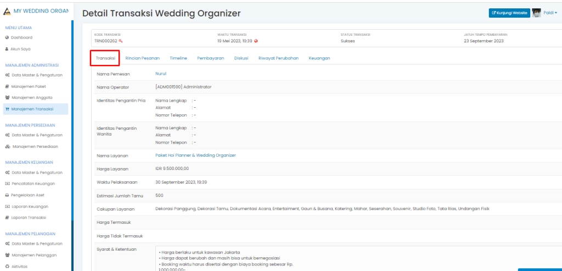The width and height of the screenshot is (562, 271).
Task: Click the Pengelolaan Aset icon in sidebar
Action: [x=7, y=195]
